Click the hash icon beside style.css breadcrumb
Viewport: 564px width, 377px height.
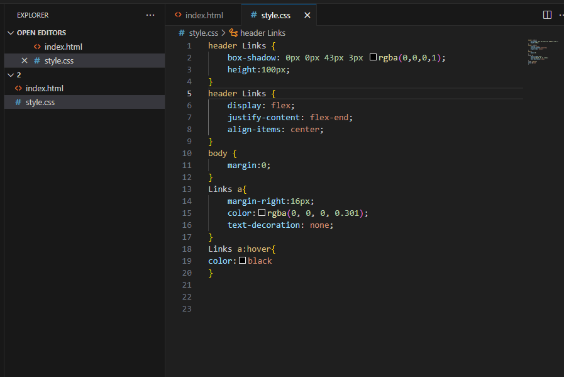pyautogui.click(x=181, y=33)
